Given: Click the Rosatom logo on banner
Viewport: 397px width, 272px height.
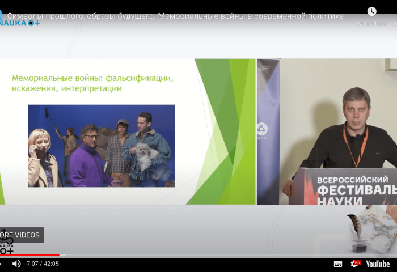Looking at the screenshot, I should 262,129.
